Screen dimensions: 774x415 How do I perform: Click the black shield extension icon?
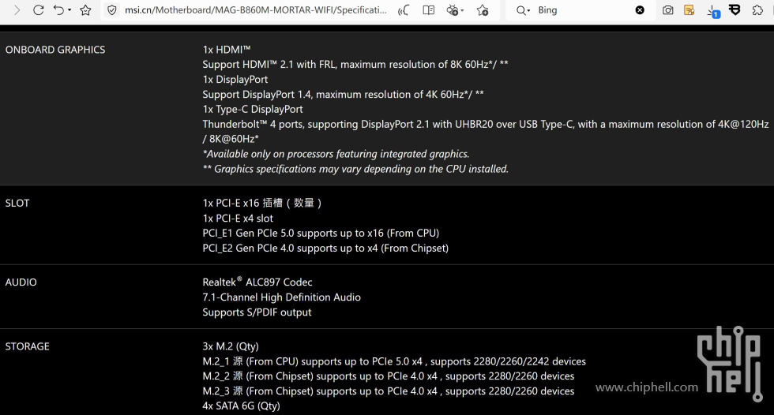tap(735, 10)
